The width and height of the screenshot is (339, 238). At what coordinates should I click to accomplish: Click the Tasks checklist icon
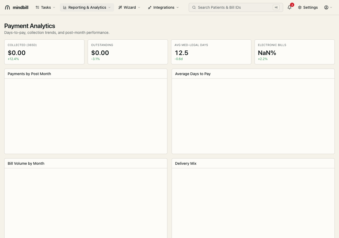pyautogui.click(x=37, y=7)
